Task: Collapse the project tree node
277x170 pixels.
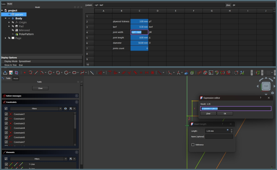Action: tap(2, 11)
